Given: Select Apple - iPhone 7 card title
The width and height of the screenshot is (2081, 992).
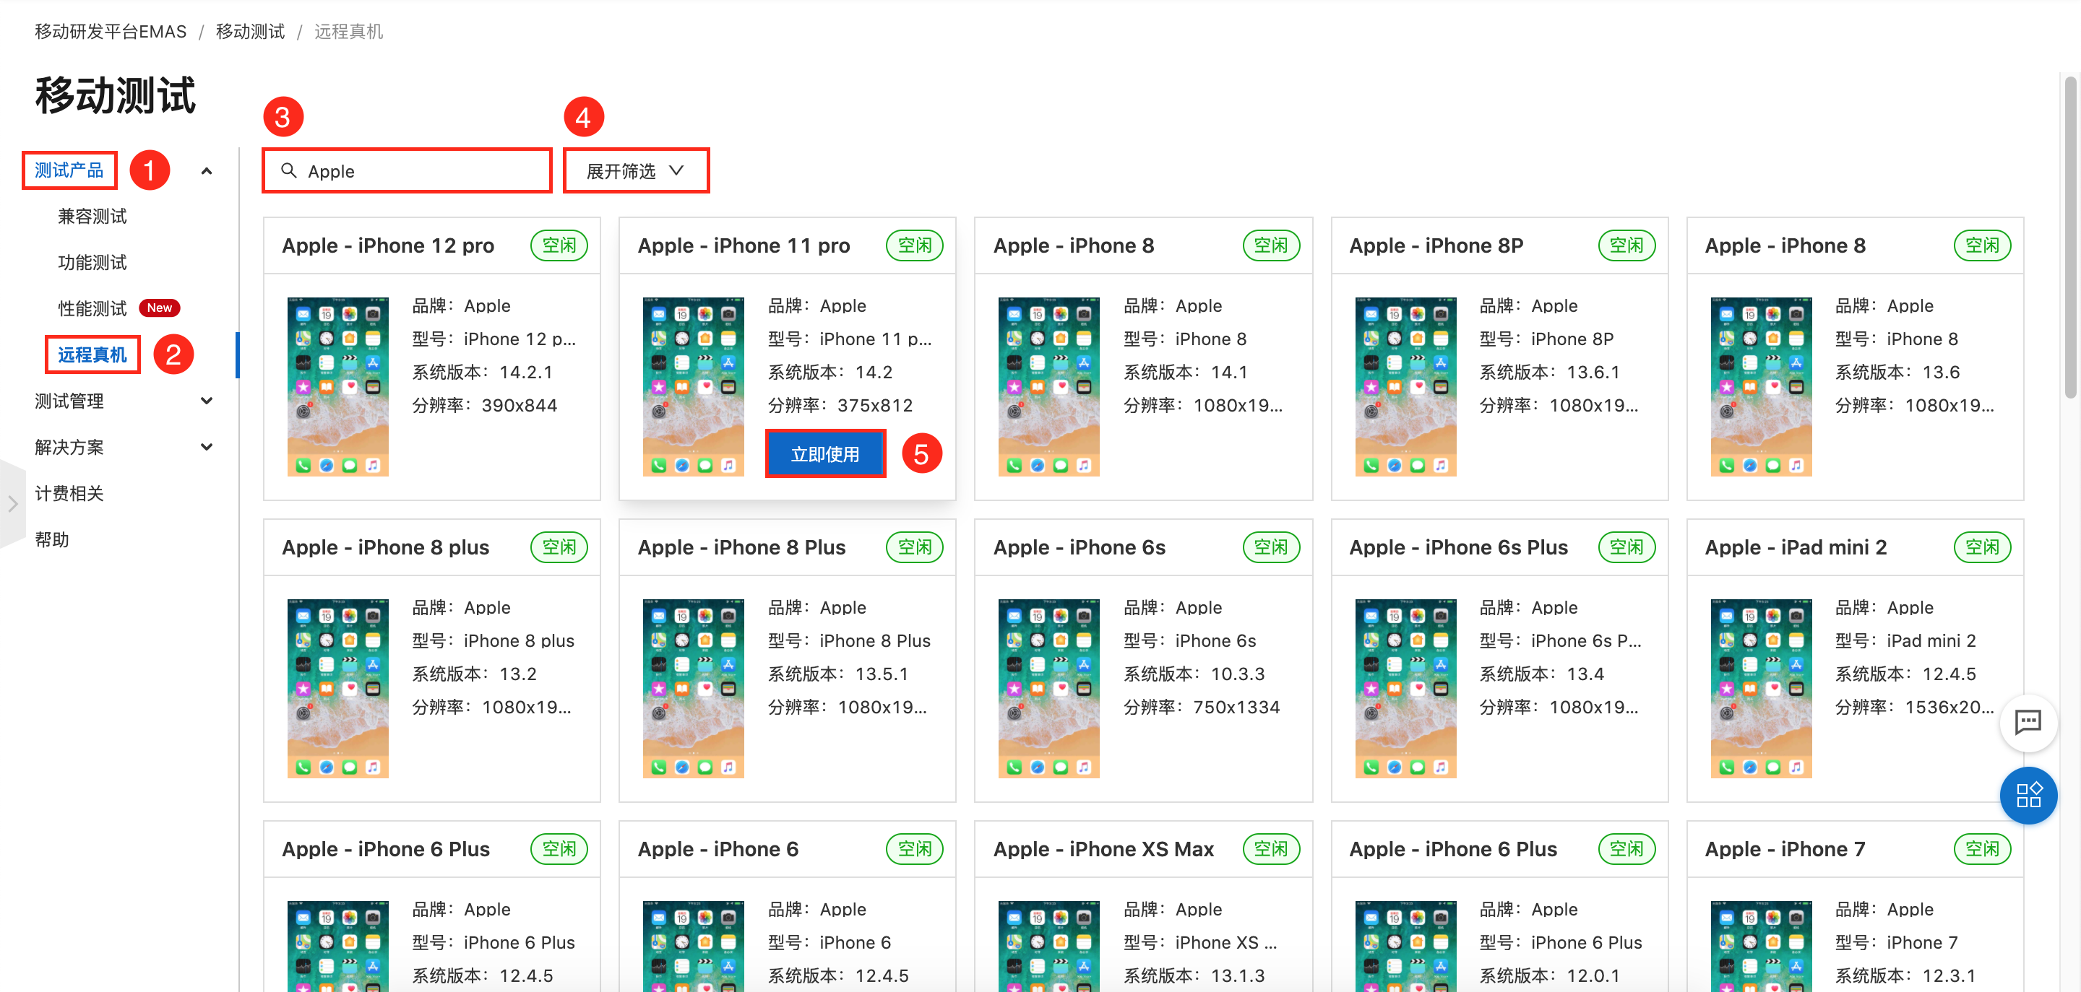Looking at the screenshot, I should 1785,849.
